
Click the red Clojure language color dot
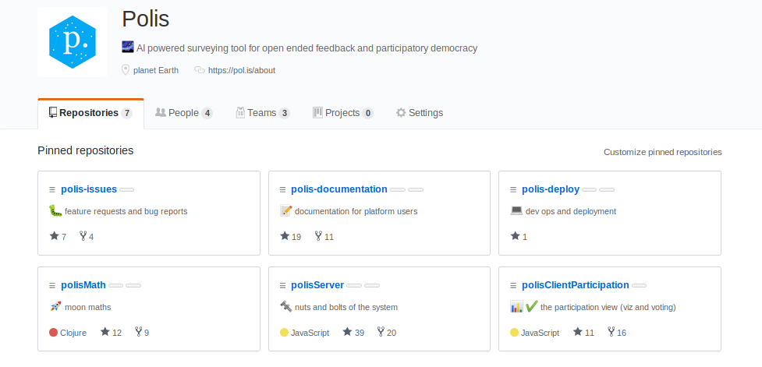(54, 333)
